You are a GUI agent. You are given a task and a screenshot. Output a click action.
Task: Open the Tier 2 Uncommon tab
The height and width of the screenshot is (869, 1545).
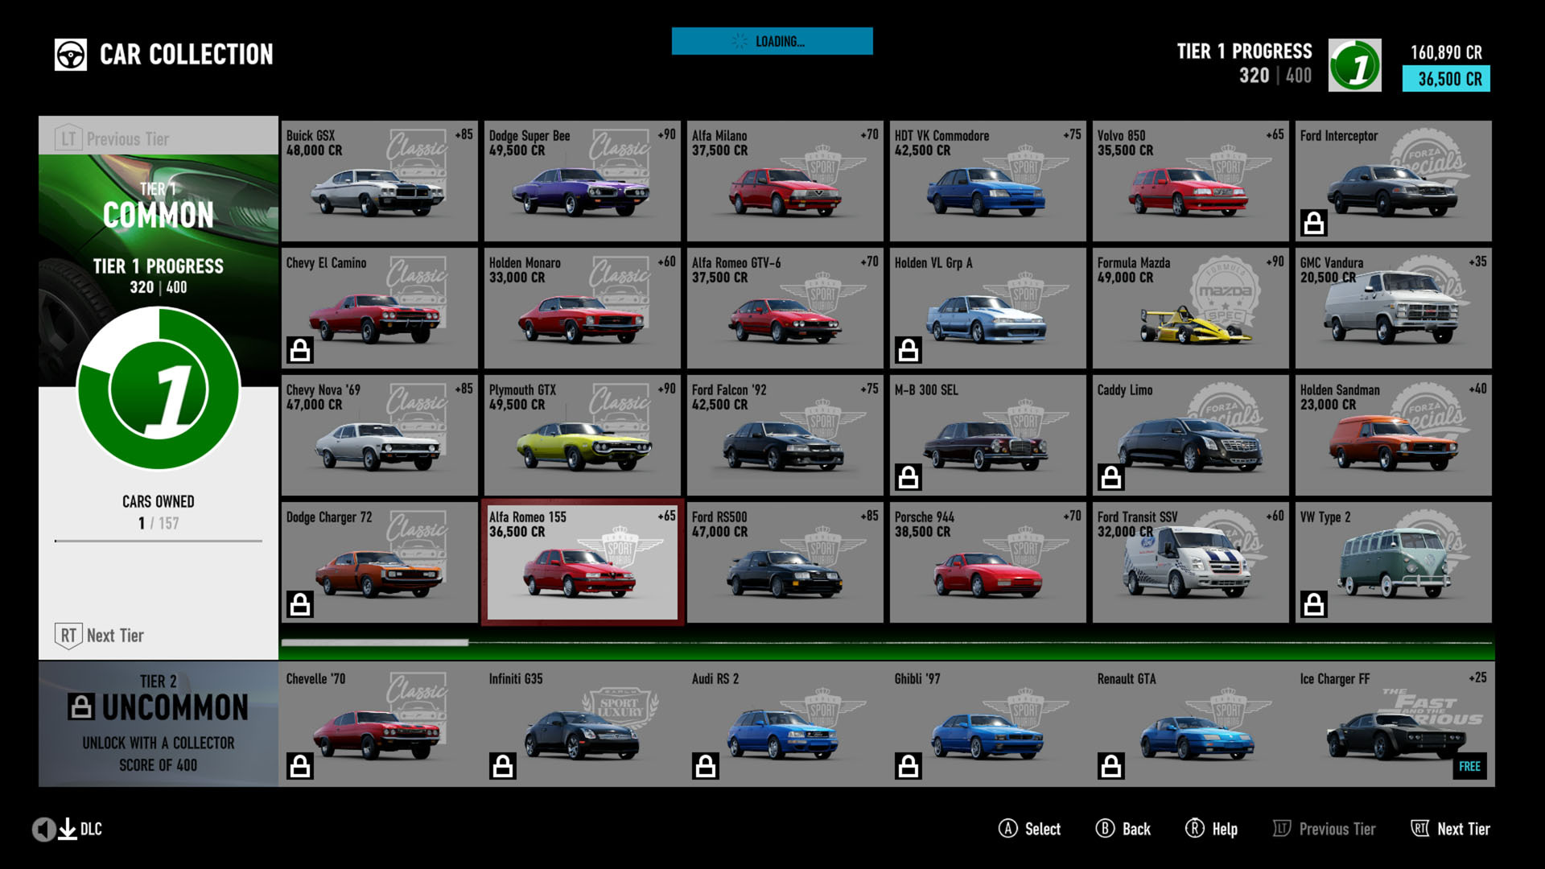[x=159, y=724]
